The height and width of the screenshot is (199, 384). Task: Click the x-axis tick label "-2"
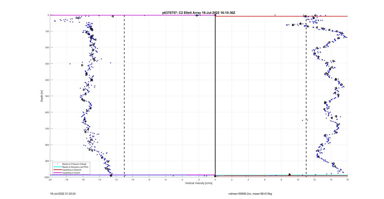(x=199, y=179)
